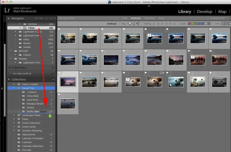Image resolution: width=231 pixels, height=152 pixels.
Task: Turn off filtering with None
Action: pyautogui.click(x=161, y=18)
